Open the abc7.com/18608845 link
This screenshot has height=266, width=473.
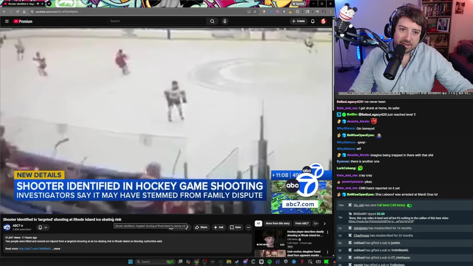click(x=35, y=249)
